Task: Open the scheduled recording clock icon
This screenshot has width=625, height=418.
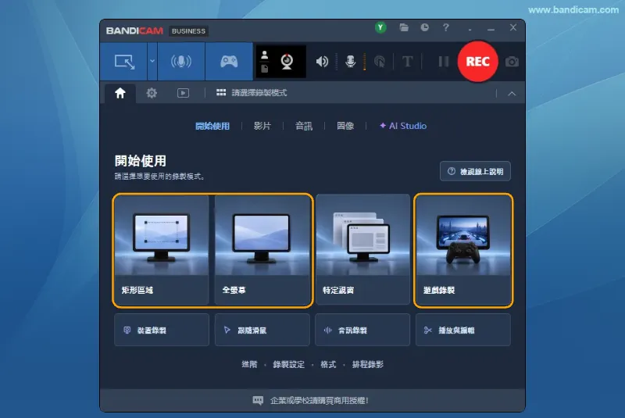Action: 424,27
